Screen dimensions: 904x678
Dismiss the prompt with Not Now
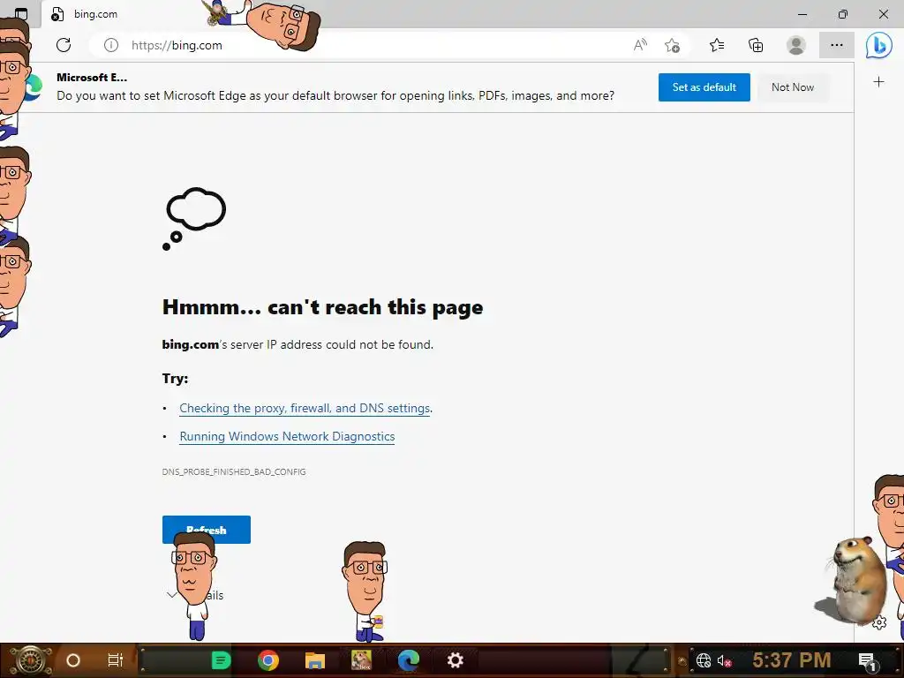pos(793,87)
